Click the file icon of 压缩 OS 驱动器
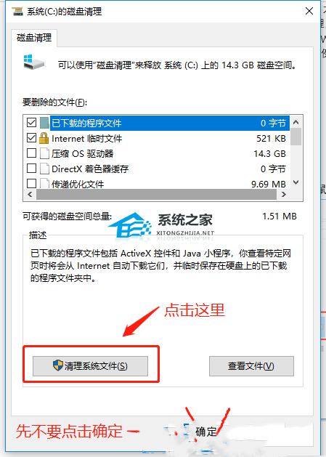 point(44,153)
